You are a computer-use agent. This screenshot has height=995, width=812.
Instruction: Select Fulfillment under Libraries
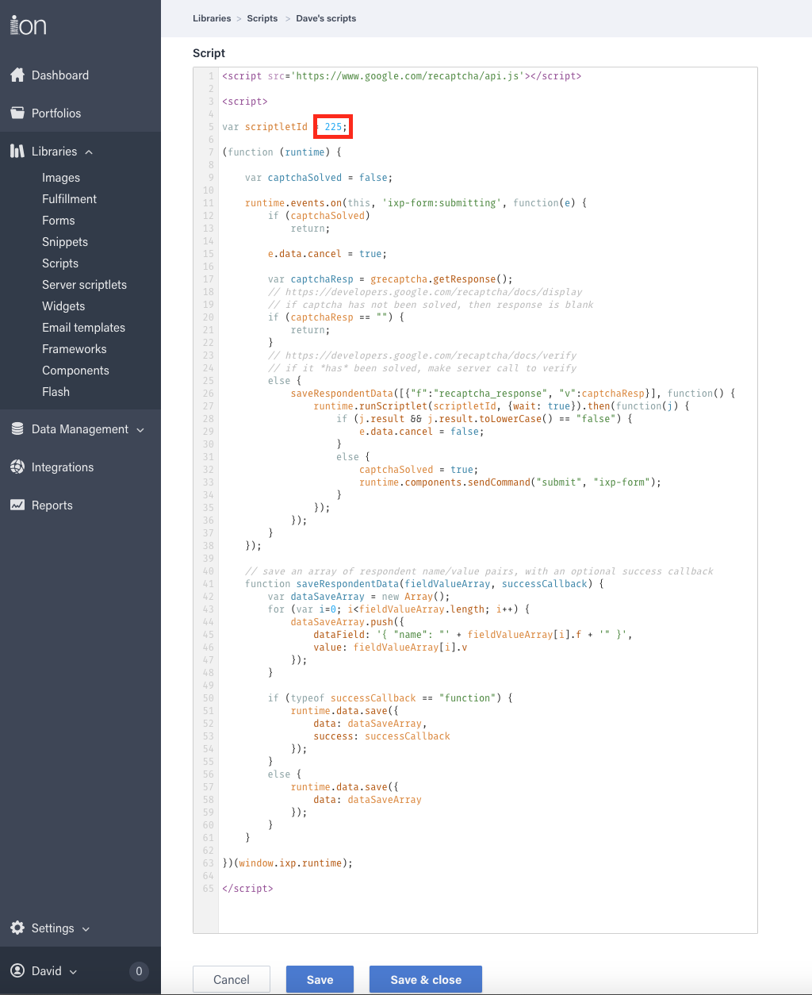[70, 199]
